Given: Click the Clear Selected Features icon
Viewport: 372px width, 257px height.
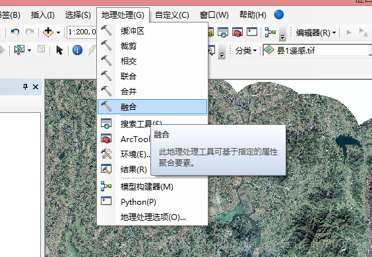Looking at the screenshot, I should (42, 49).
